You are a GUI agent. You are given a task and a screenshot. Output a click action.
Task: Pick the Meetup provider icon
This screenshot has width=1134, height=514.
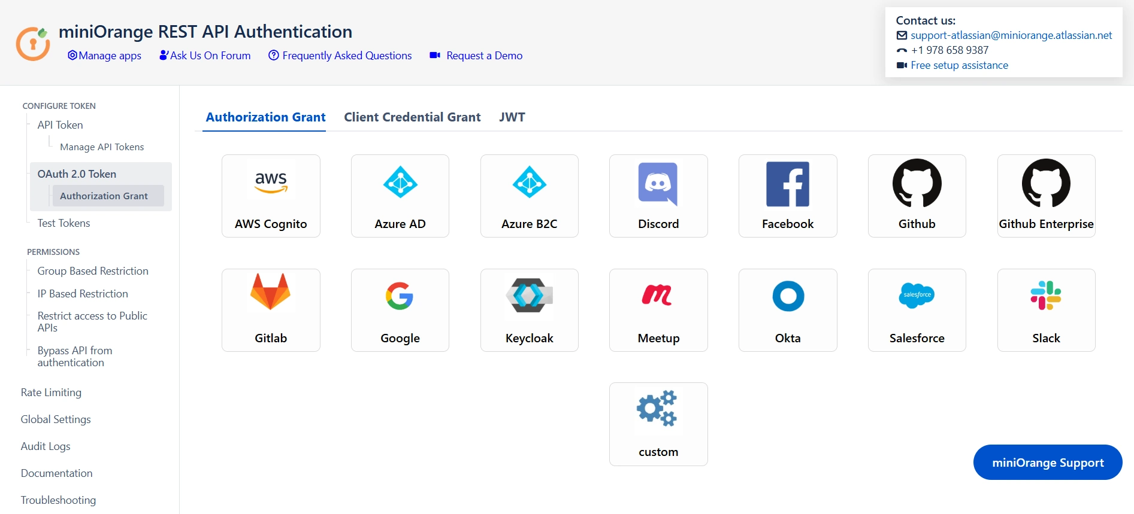[x=657, y=294]
